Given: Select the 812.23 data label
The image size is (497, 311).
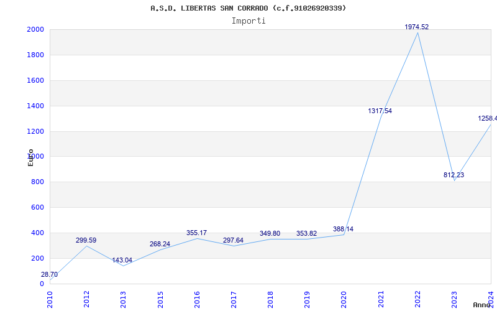Looking at the screenshot, I should (454, 175).
